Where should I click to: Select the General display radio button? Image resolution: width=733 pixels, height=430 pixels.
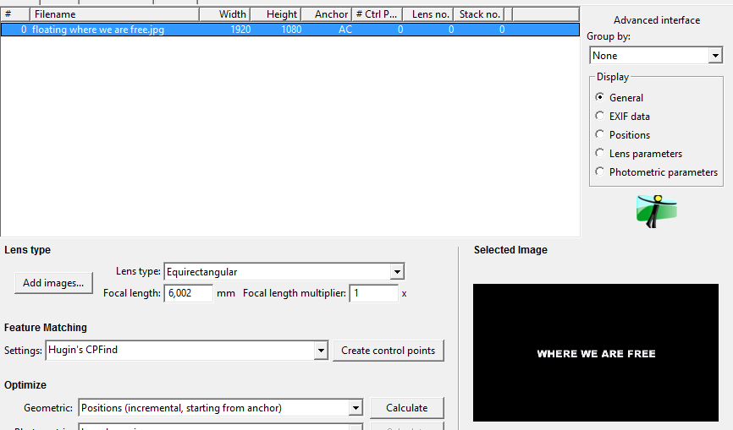click(600, 97)
